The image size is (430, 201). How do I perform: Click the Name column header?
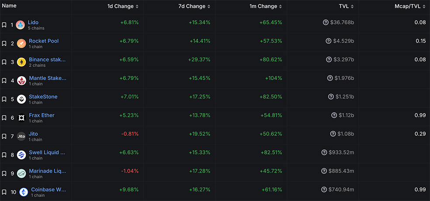[9, 6]
